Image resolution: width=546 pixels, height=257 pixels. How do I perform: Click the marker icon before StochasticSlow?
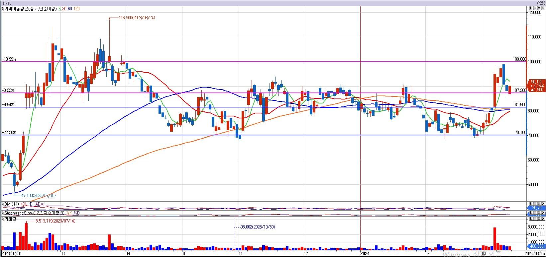(3, 213)
